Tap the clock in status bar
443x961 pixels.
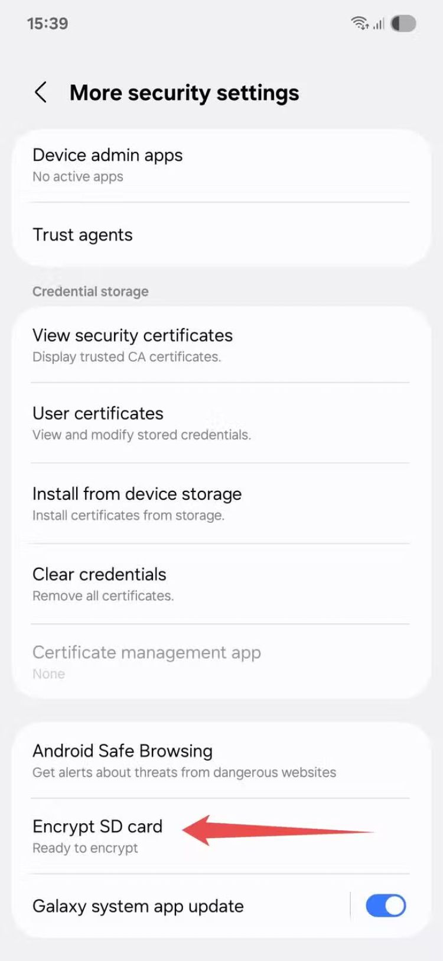pos(47,24)
